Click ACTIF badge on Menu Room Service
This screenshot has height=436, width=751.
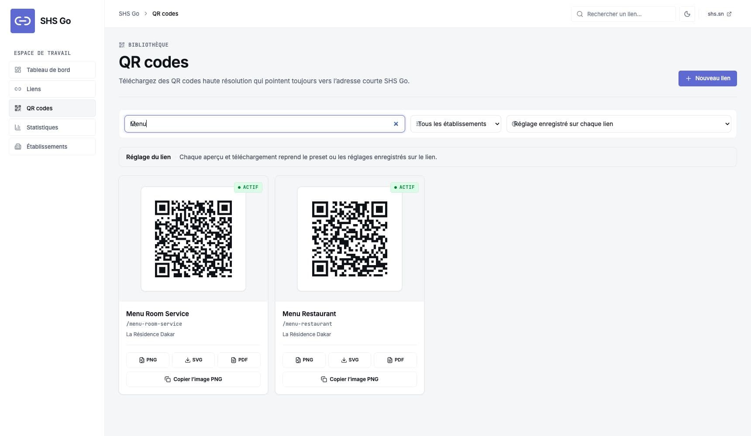(248, 187)
